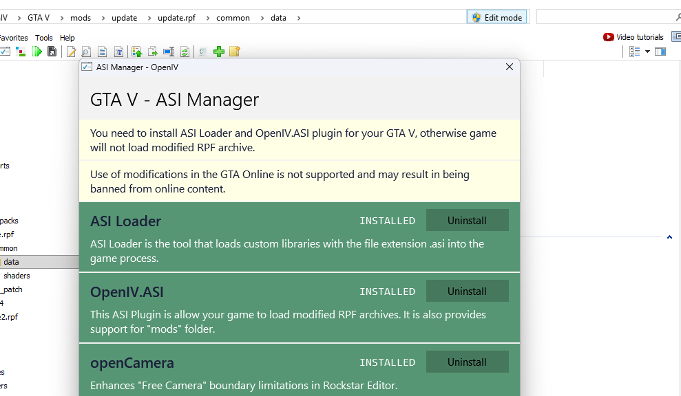Toggle the preview pane icon
Viewport: 681px width, 396px height.
tap(660, 52)
